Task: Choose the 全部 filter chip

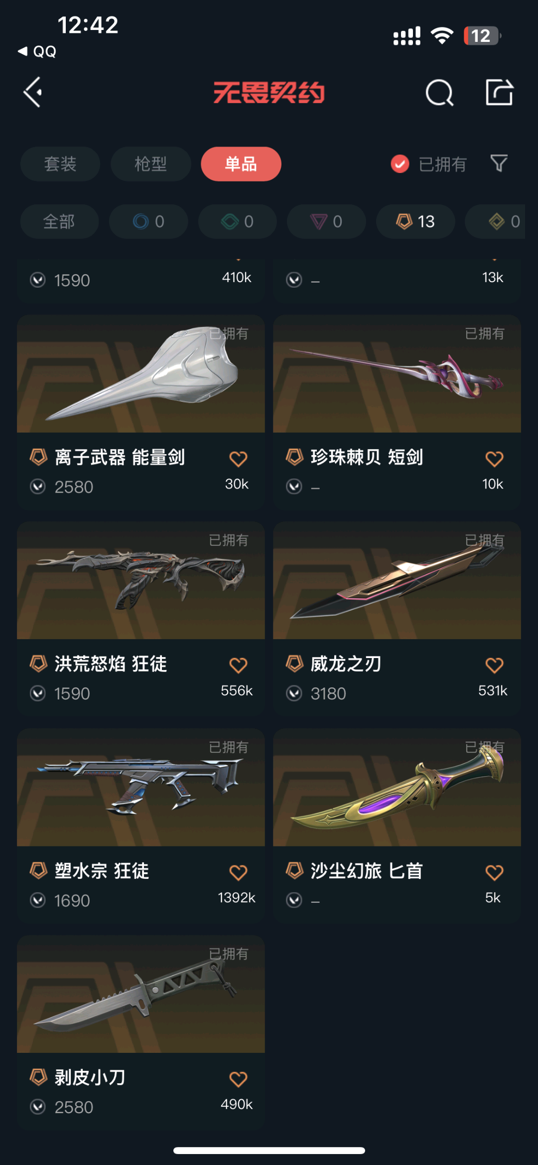Action: [59, 221]
